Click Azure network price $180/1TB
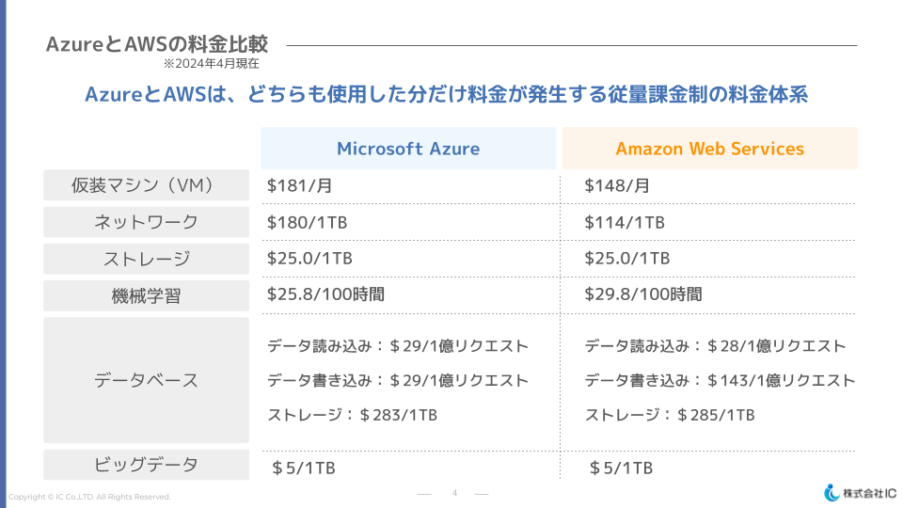The height and width of the screenshot is (508, 903). click(308, 222)
